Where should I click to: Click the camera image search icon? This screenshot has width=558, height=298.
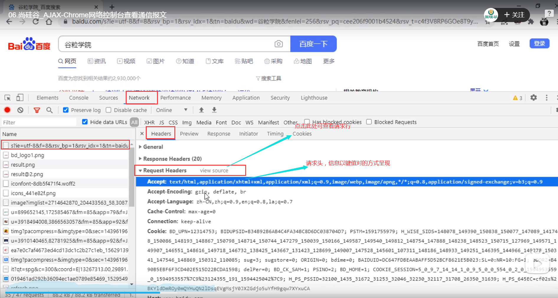click(x=279, y=44)
